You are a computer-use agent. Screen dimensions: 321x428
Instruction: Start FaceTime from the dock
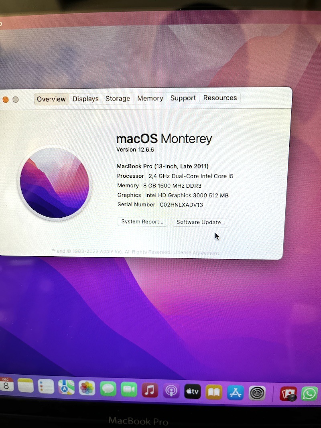tap(129, 389)
